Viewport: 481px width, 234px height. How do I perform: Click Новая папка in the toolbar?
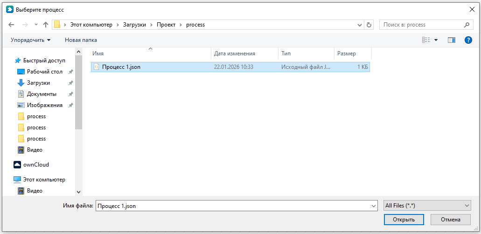point(81,40)
